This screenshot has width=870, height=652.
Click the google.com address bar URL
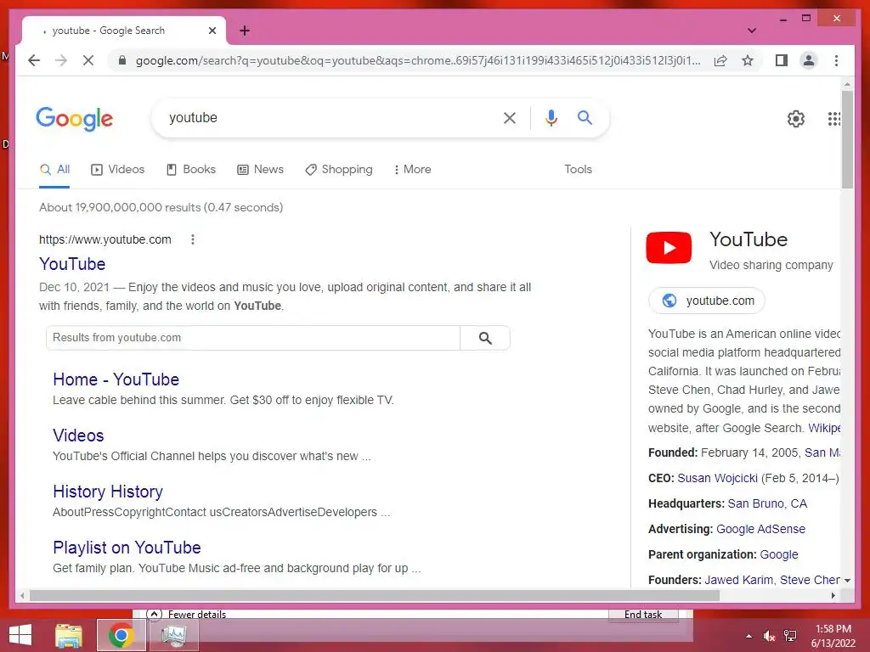click(417, 60)
